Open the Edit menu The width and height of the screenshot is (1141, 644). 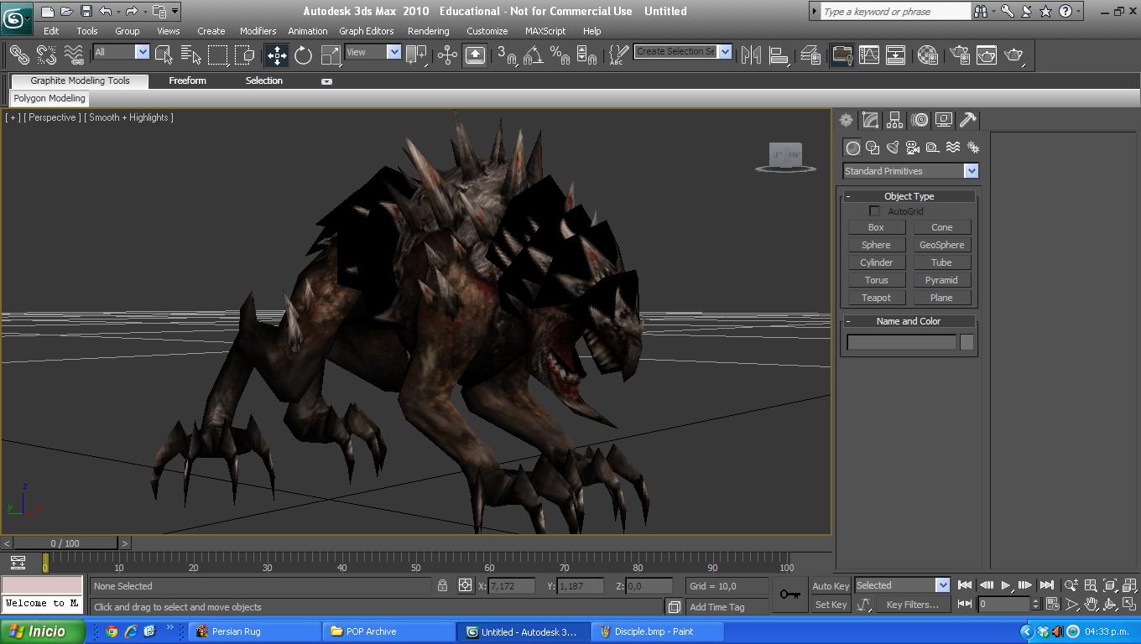click(51, 31)
